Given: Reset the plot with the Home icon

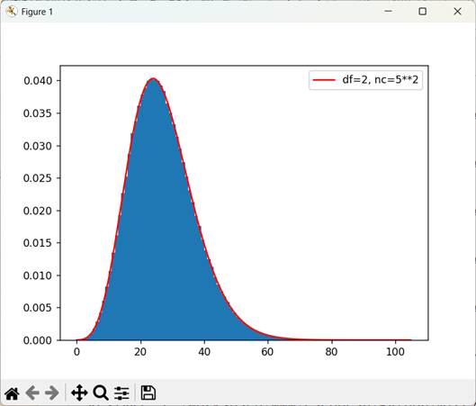Looking at the screenshot, I should coord(12,393).
